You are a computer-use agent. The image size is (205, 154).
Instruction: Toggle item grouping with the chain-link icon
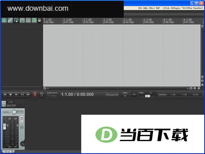coord(10,20)
